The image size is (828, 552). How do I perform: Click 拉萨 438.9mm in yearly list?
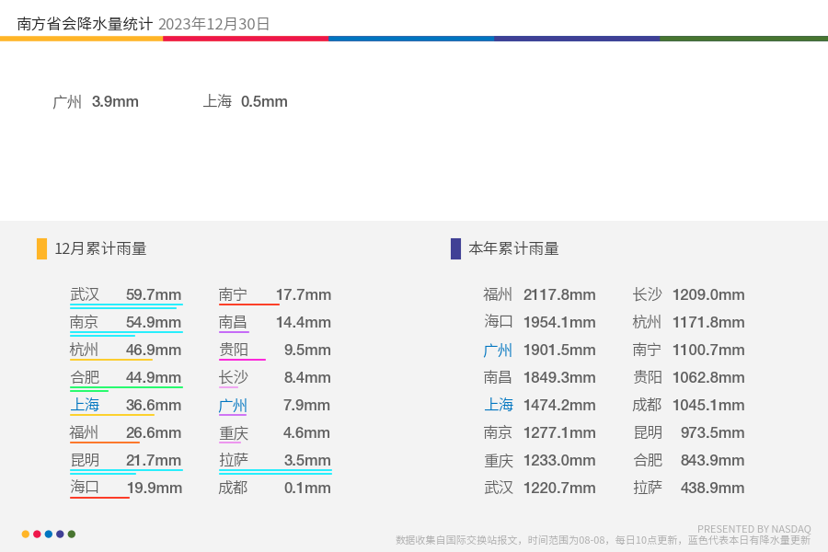tap(688, 488)
